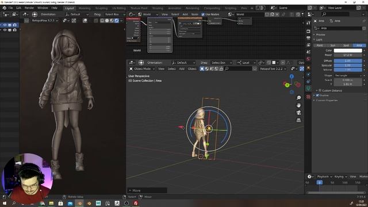Open Select Box drag dropdown in main viewport

221,63
